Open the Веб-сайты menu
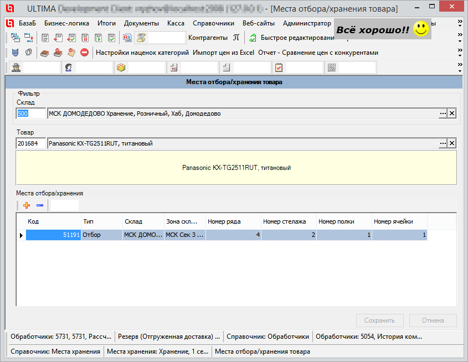 coord(259,23)
